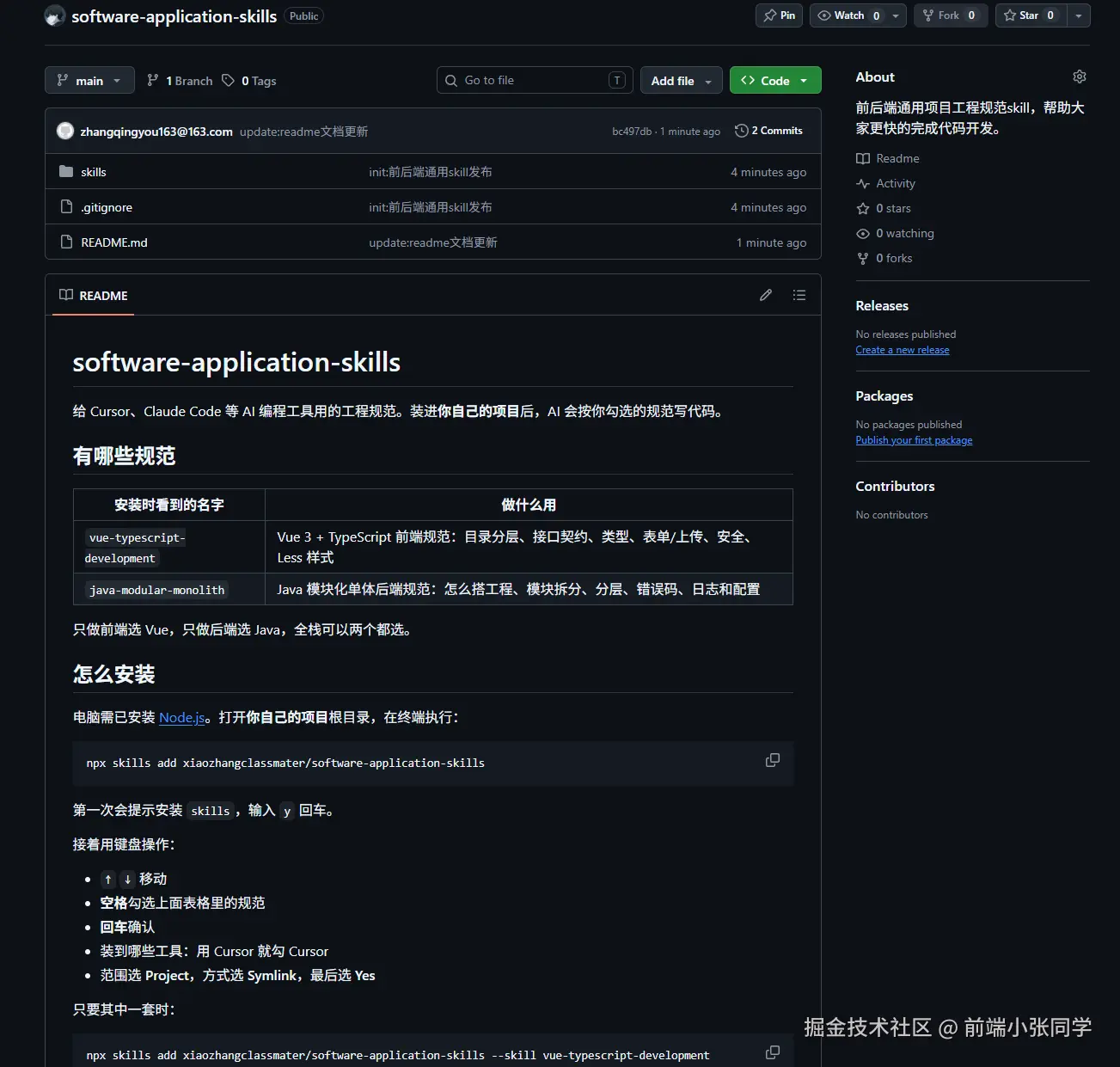Click the software-application-skills repository title
Image resolution: width=1120 pixels, height=1067 pixels.
[174, 16]
